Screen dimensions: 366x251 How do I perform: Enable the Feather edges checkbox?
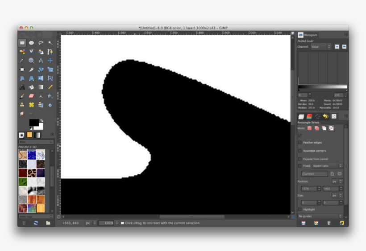[300, 142]
